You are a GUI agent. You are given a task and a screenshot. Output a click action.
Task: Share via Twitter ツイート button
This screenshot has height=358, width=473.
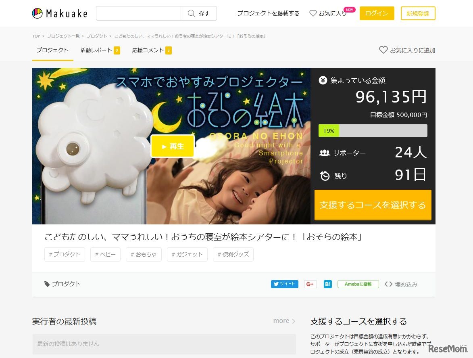[284, 284]
